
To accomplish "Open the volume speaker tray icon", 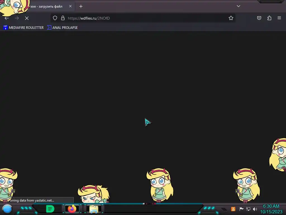I will click(x=255, y=209).
